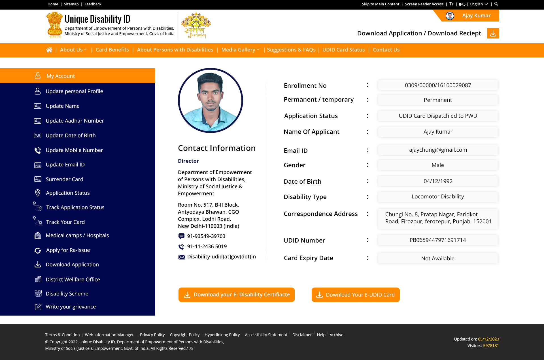Download your E-Disability Certificate button
The width and height of the screenshot is (544, 360).
pos(236,295)
